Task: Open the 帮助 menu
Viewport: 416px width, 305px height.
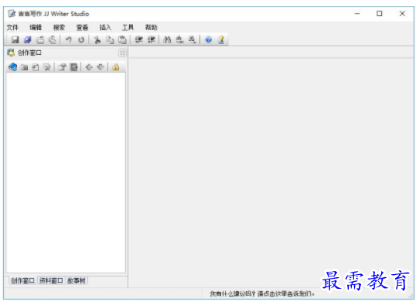Action: tap(151, 27)
